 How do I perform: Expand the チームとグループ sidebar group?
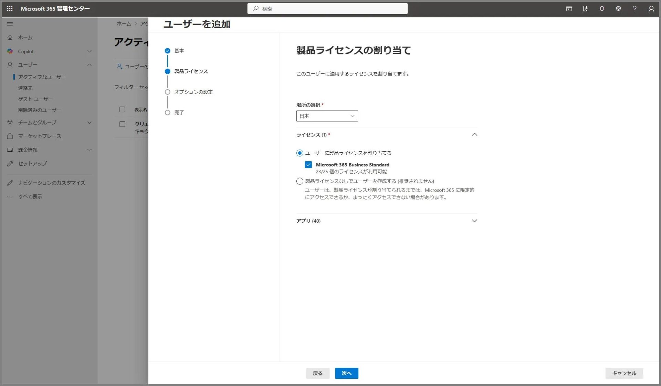point(89,122)
